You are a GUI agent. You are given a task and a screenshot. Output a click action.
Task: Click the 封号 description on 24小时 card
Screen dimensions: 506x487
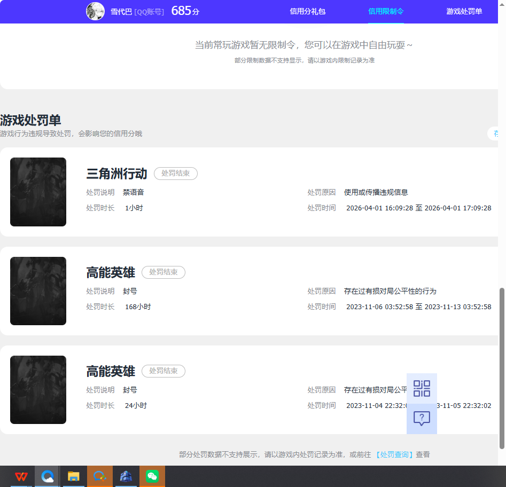[130, 390]
